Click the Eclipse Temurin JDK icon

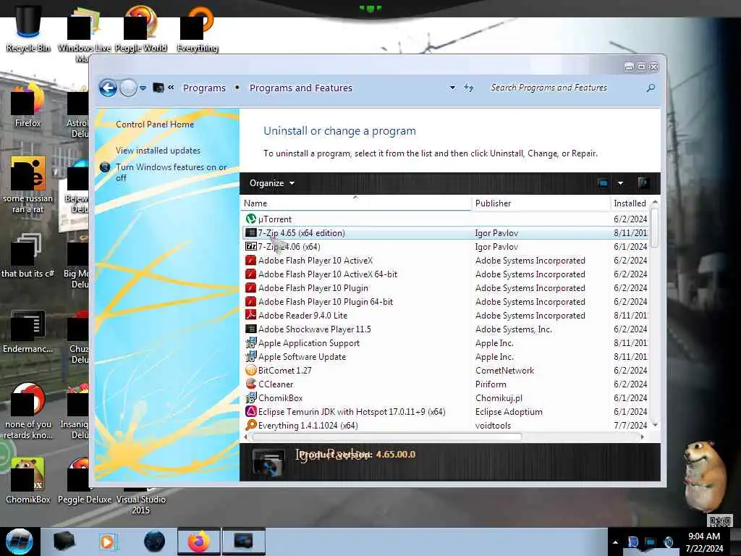click(x=251, y=411)
